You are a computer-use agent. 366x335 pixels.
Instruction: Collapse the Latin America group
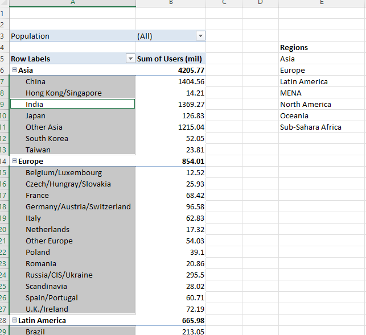[14, 320]
